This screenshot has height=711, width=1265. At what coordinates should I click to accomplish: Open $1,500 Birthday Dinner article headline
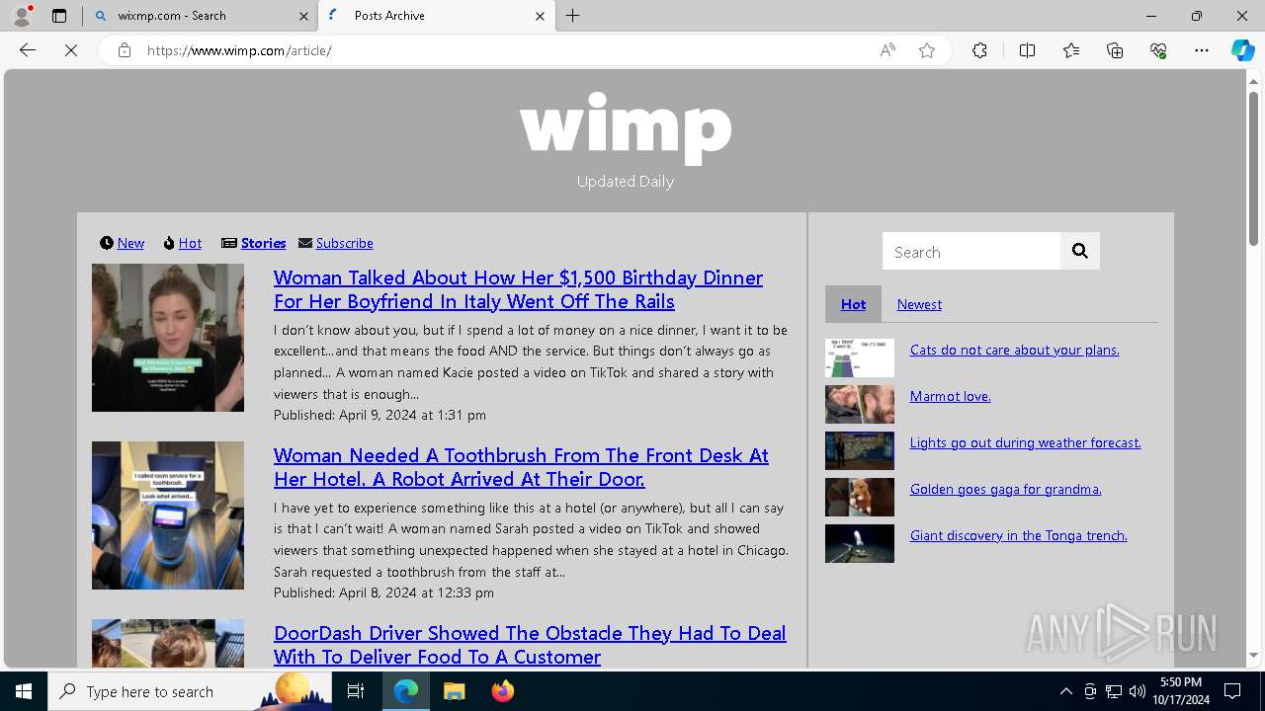pyautogui.click(x=518, y=289)
